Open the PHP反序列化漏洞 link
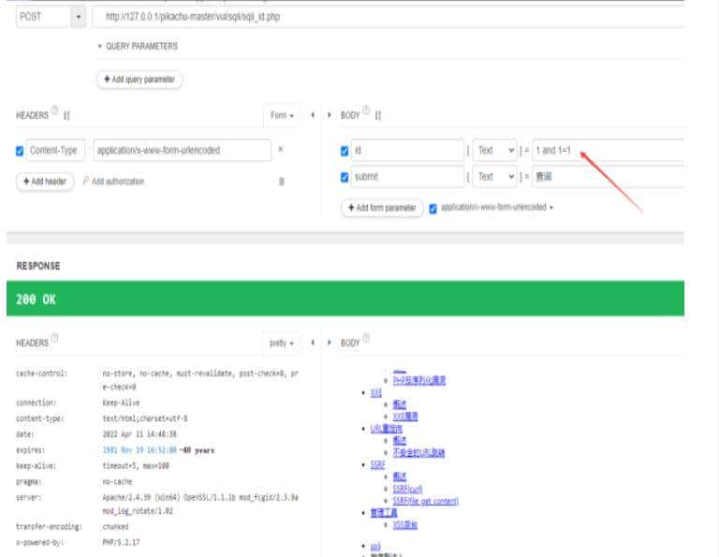The height and width of the screenshot is (557, 719). click(x=419, y=380)
